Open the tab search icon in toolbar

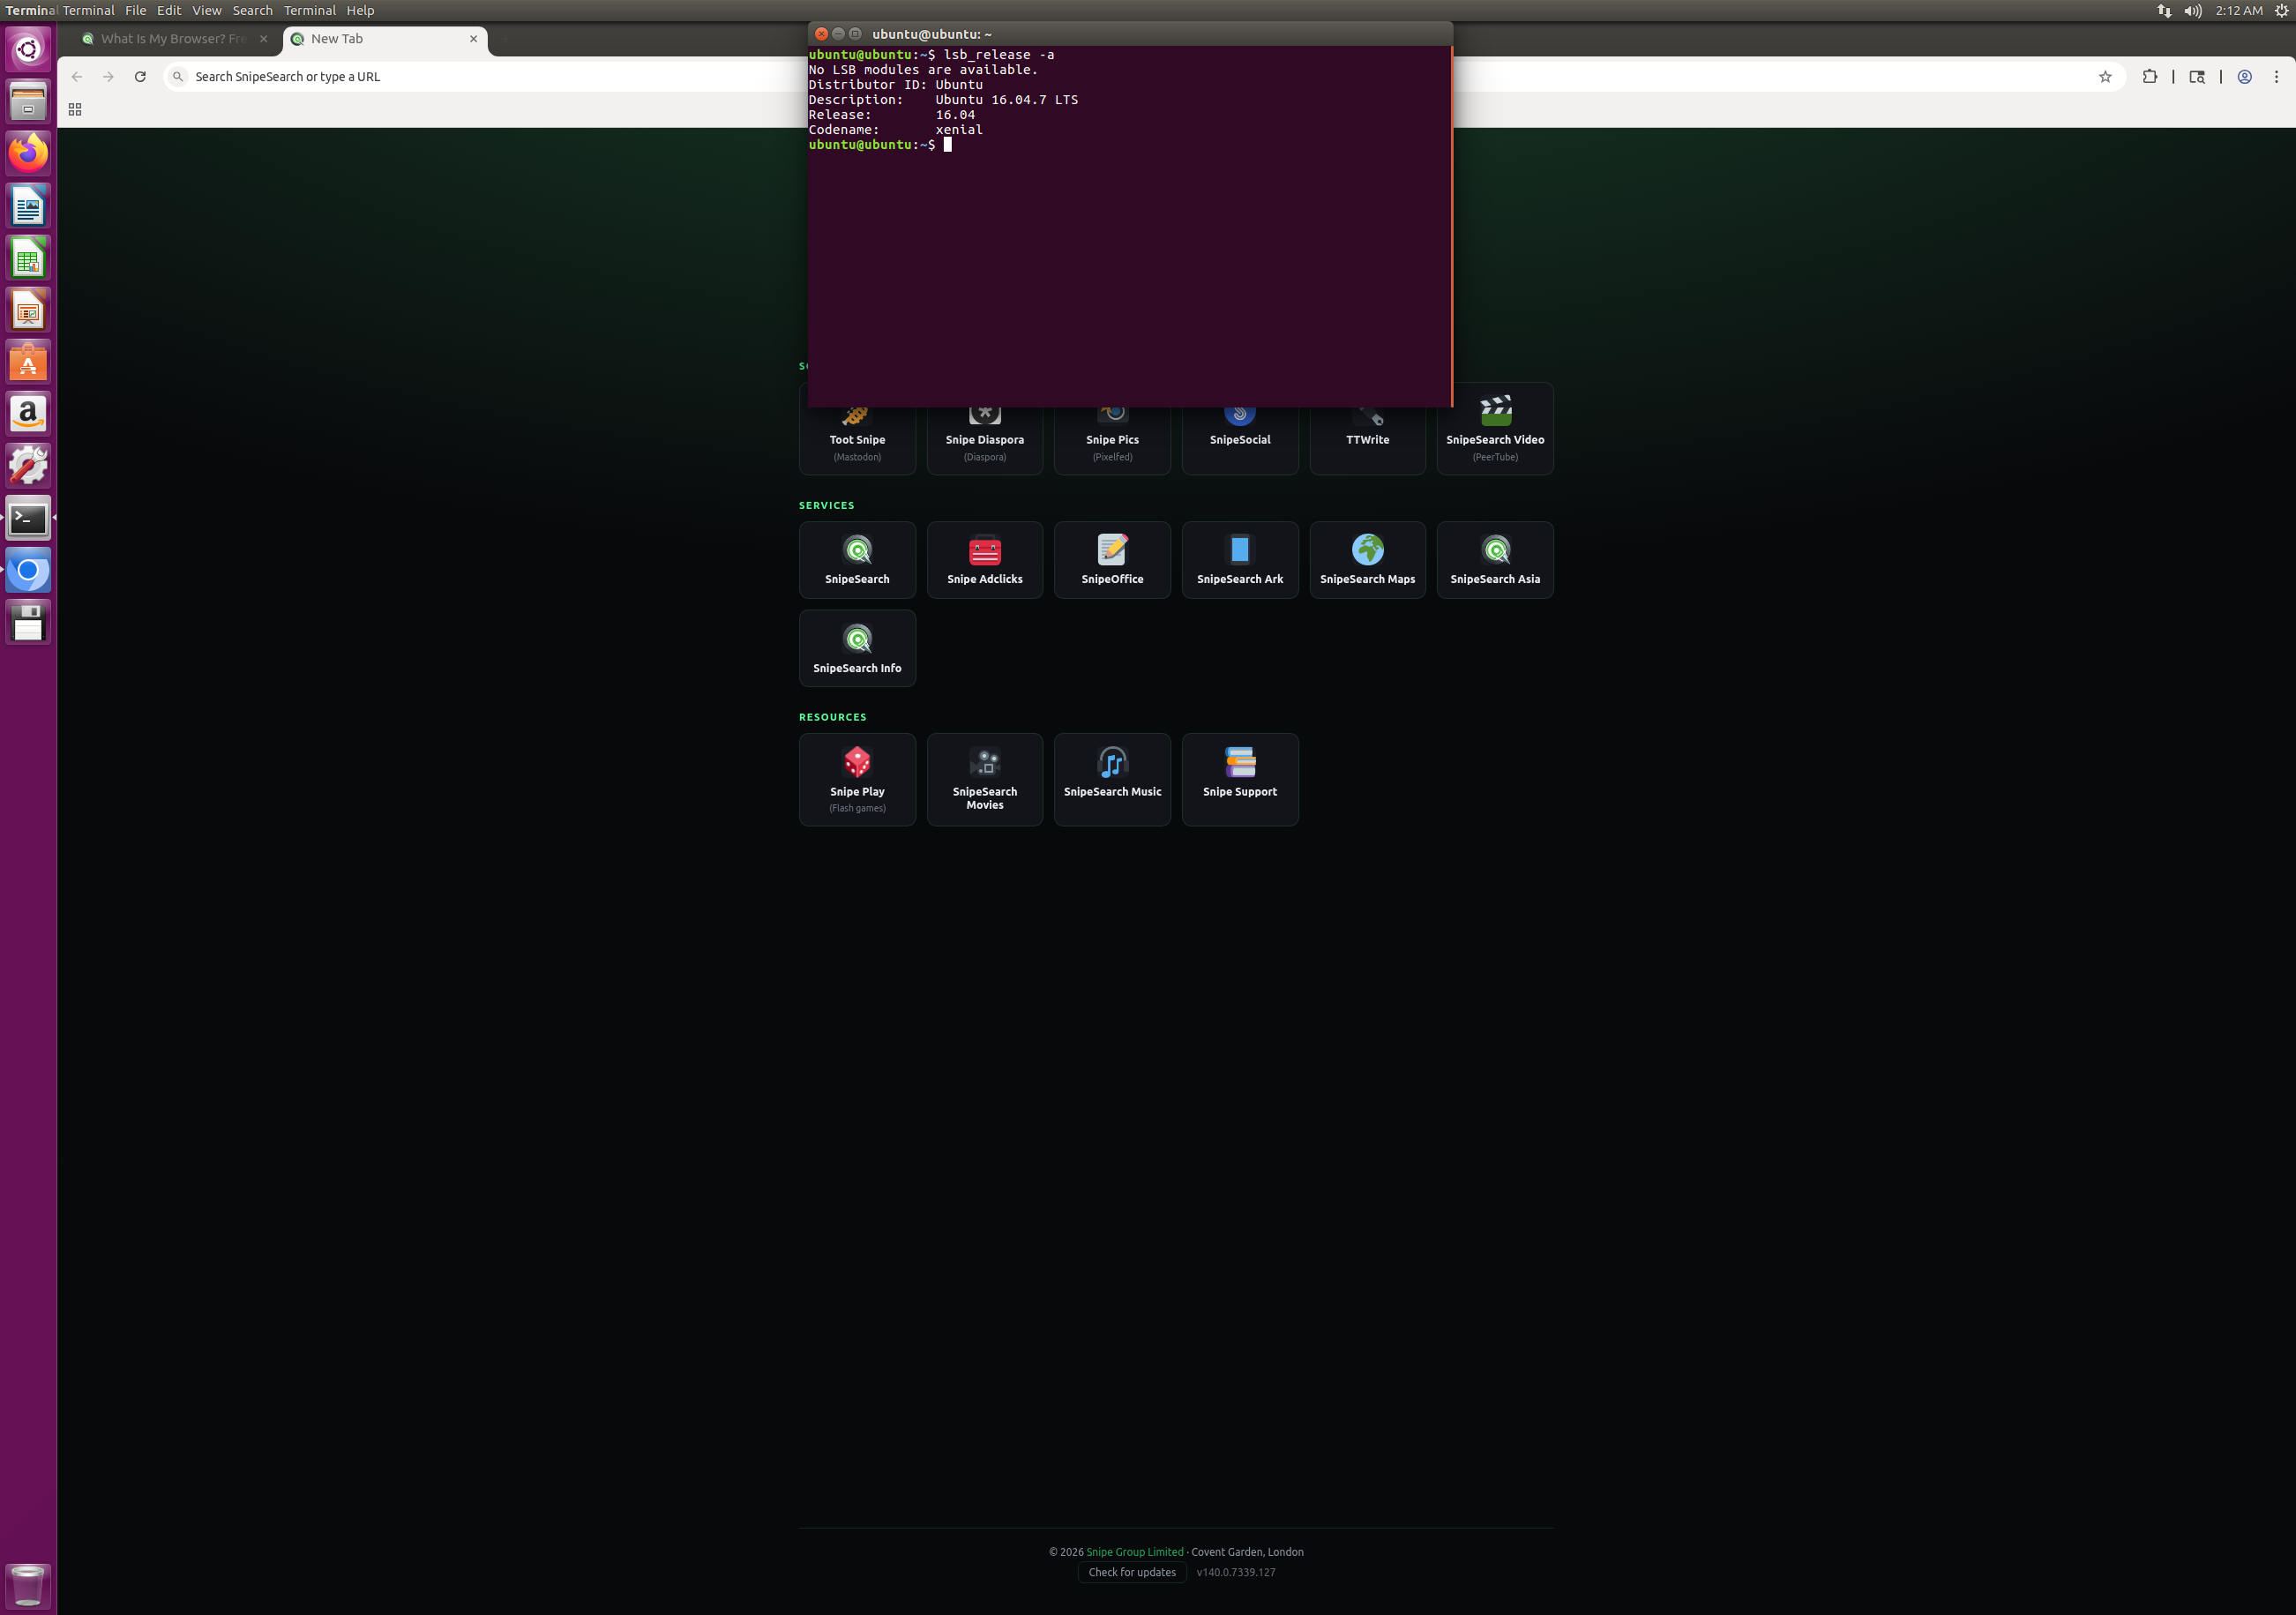(2197, 77)
